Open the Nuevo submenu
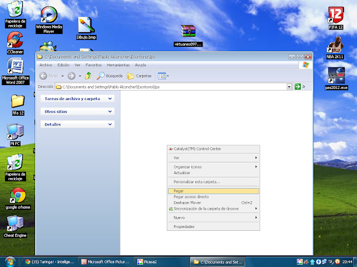Viewport: 357px width, 267px height. point(213,217)
